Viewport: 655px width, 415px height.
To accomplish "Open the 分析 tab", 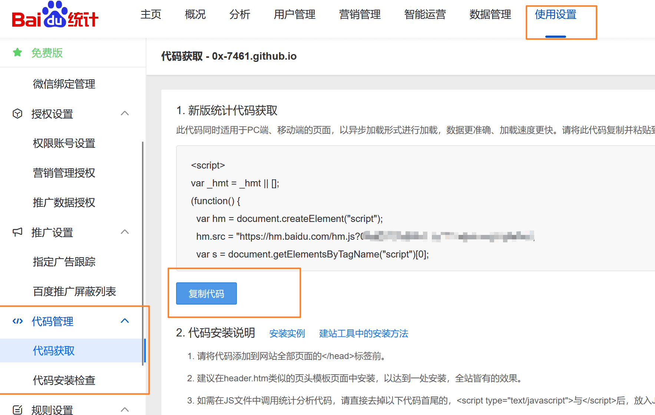I will 240,14.
